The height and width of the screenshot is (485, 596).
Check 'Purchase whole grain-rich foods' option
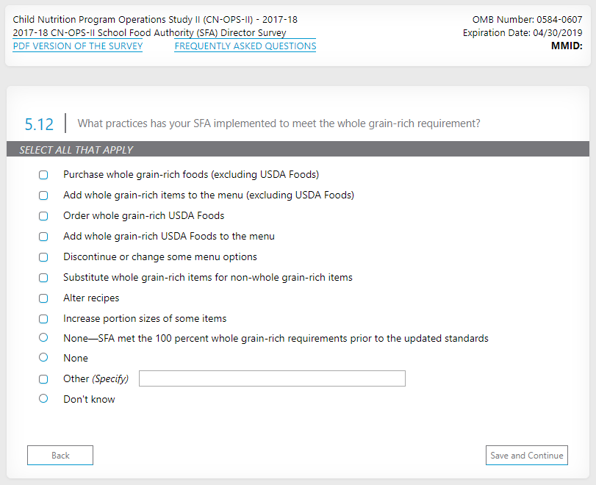pyautogui.click(x=43, y=175)
